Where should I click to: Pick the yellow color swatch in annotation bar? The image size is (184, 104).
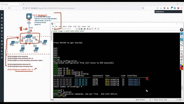pyautogui.click(x=182, y=65)
